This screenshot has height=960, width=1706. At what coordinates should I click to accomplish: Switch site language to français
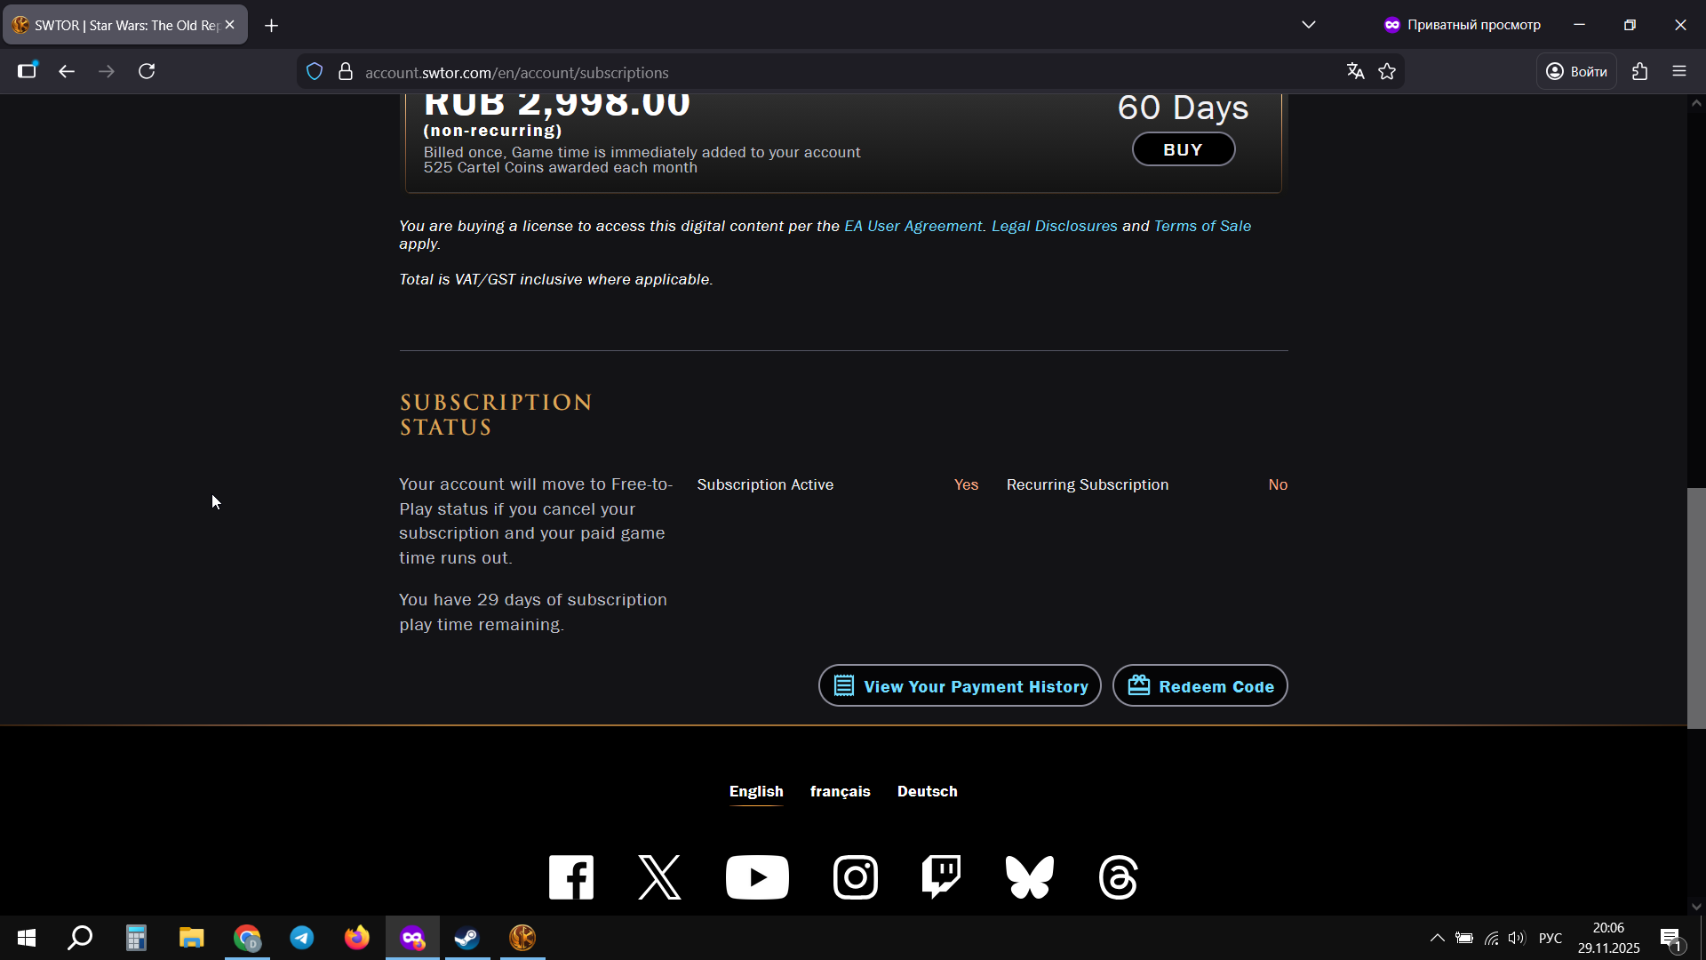click(840, 791)
